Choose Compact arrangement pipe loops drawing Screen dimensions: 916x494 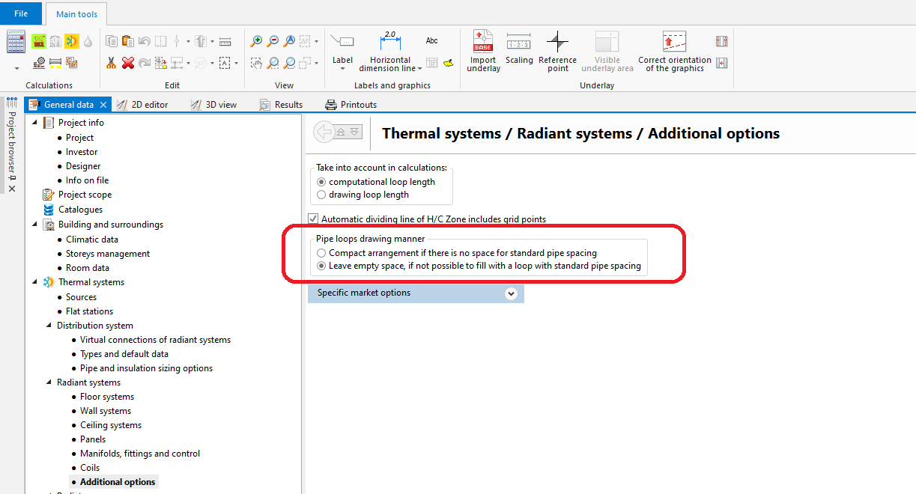click(321, 252)
